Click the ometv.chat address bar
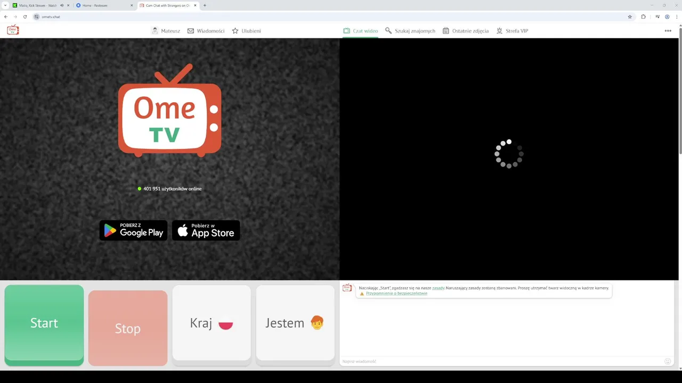This screenshot has height=383, width=682. point(330,16)
